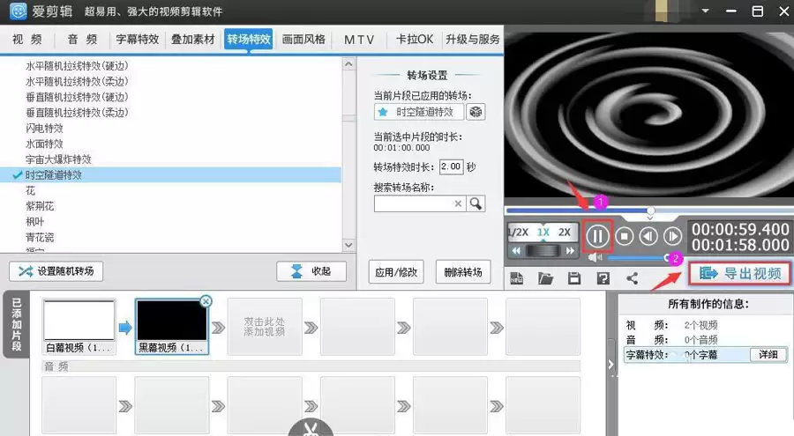
Task: Click the 删除转场 button
Action: pos(463,272)
